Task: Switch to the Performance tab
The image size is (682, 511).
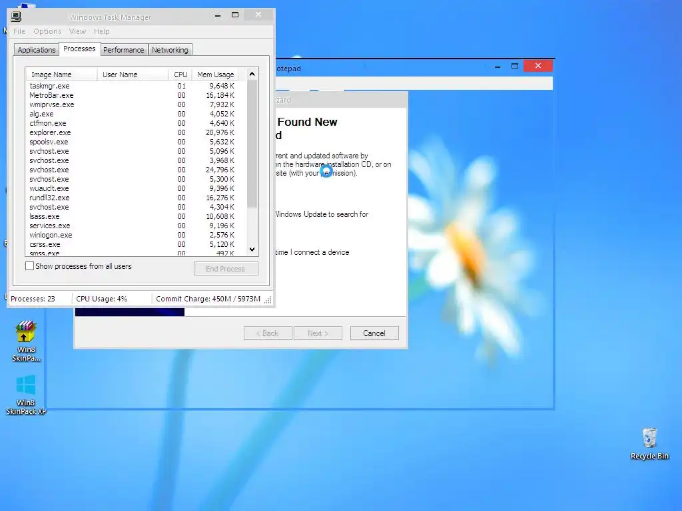Action: coord(123,50)
